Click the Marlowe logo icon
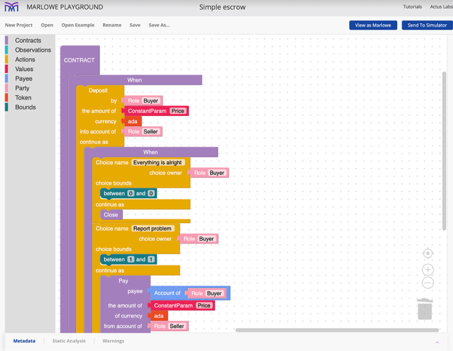This screenshot has width=453, height=351. 12,7
